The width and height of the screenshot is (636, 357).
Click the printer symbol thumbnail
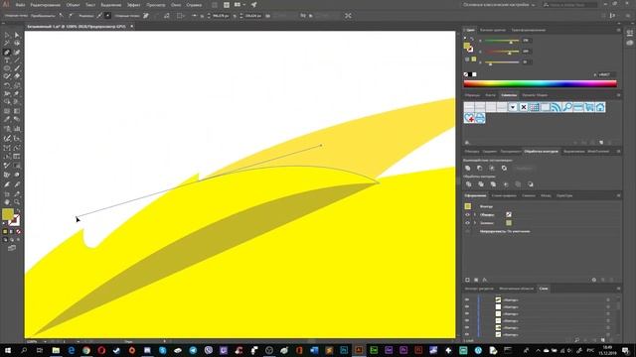[480, 118]
